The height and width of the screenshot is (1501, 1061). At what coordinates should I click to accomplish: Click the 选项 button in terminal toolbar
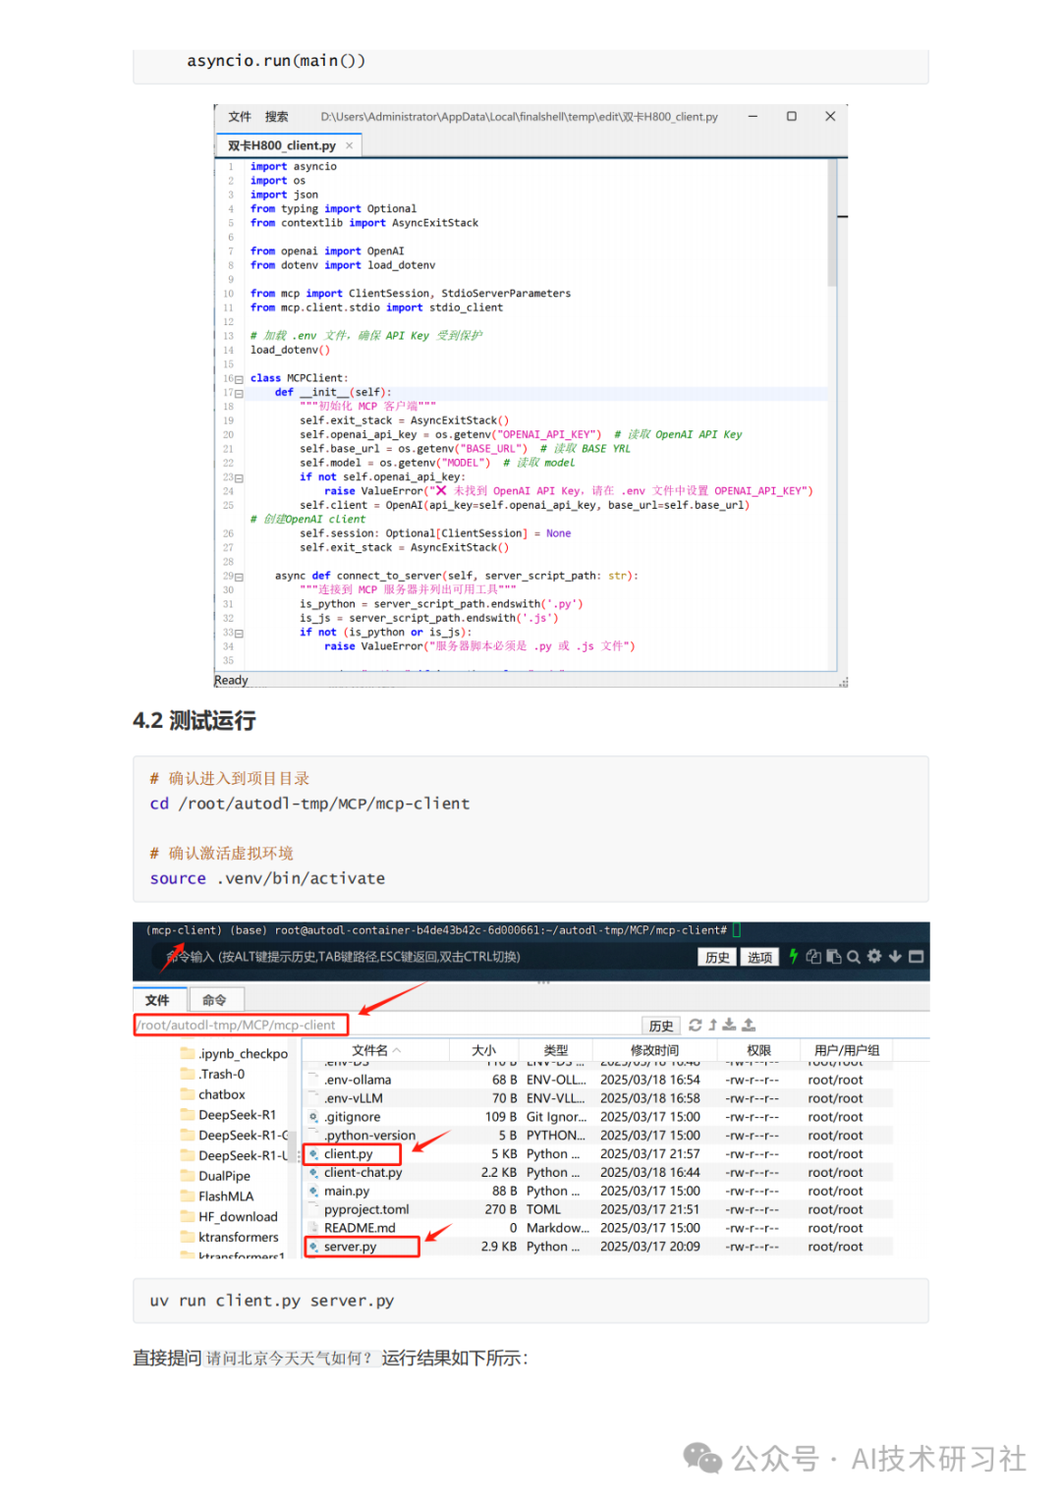[x=759, y=957]
